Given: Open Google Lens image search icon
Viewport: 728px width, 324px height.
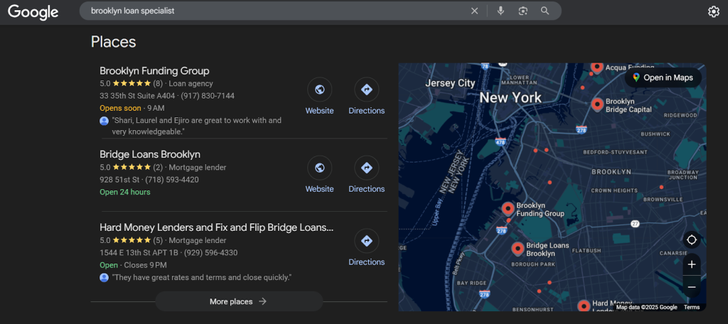Looking at the screenshot, I should [523, 11].
